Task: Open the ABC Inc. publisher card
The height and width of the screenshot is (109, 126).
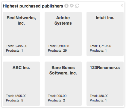Action: point(21,84)
